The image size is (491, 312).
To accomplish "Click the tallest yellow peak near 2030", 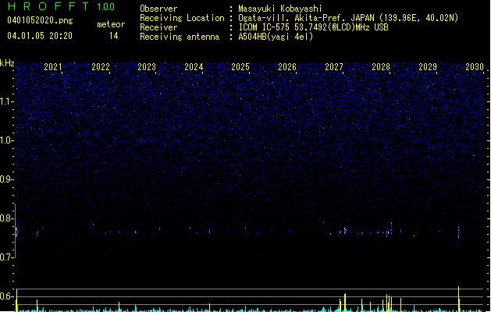I will [459, 299].
